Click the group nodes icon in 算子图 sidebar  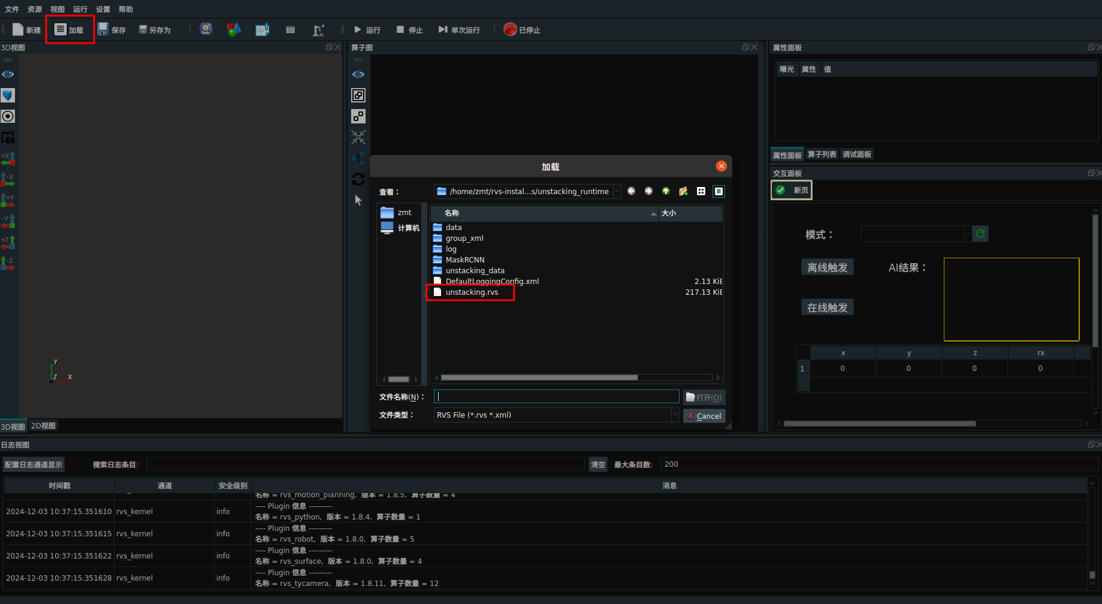[x=358, y=95]
